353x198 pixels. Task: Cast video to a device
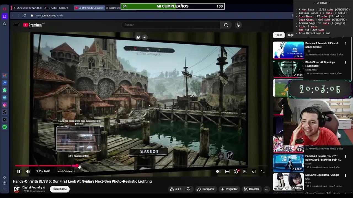click(x=254, y=171)
